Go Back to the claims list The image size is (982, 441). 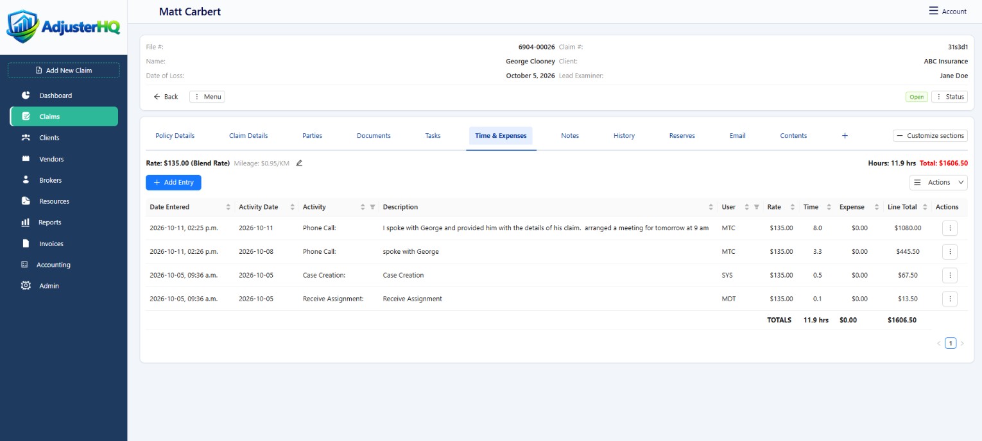tap(166, 97)
